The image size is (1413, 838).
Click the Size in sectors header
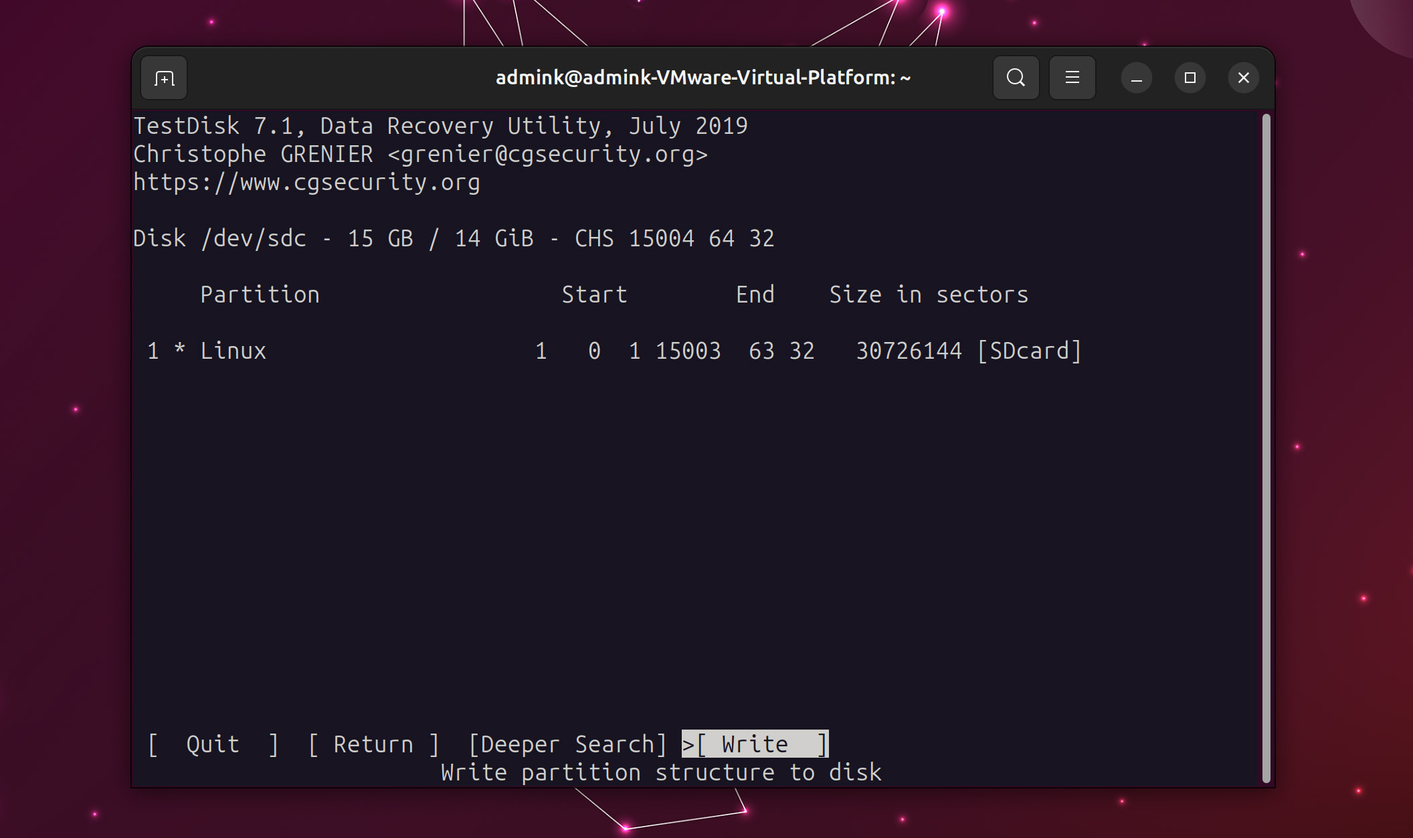point(929,295)
